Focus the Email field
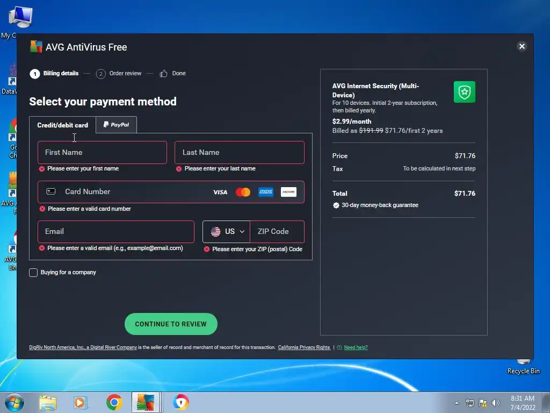 point(116,232)
